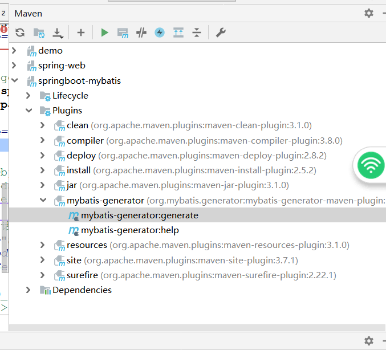Click Generate Sources and Update Folders icon
The image size is (386, 354).
pyautogui.click(x=39, y=32)
